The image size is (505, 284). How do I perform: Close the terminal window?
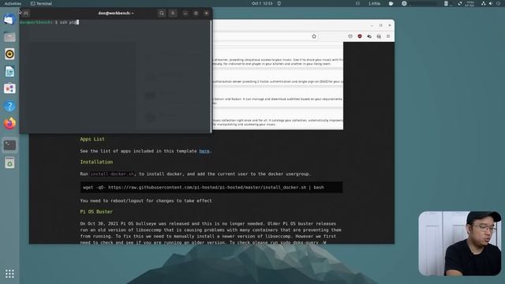pos(207,13)
